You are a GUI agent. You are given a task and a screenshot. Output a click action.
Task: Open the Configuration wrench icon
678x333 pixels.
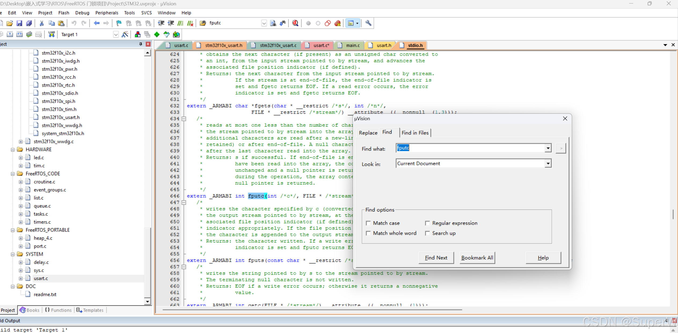point(368,23)
